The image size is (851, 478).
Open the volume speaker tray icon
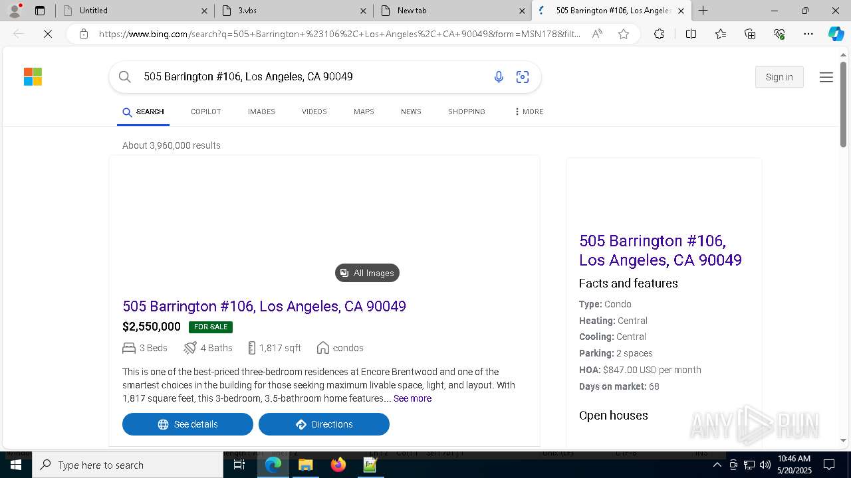[765, 465]
